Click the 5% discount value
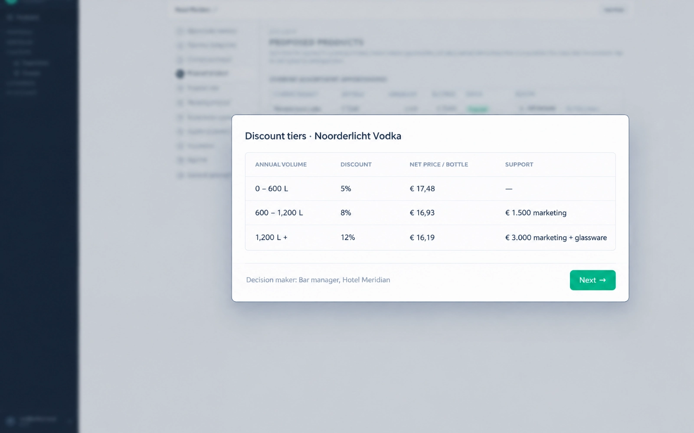 tap(346, 189)
